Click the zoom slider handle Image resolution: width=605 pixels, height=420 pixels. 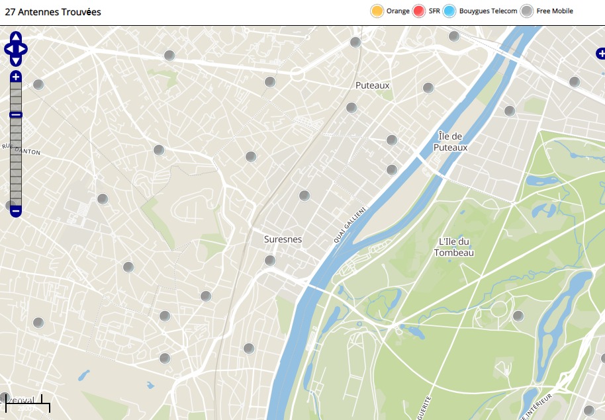point(16,115)
